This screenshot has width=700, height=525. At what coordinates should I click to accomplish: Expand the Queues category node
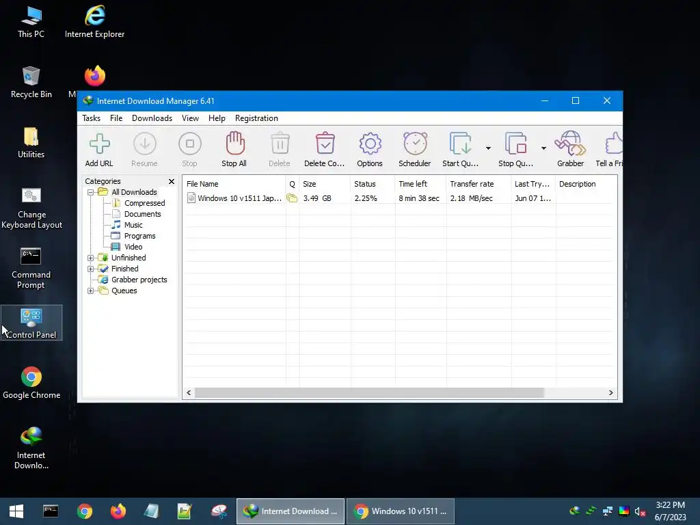(x=91, y=291)
